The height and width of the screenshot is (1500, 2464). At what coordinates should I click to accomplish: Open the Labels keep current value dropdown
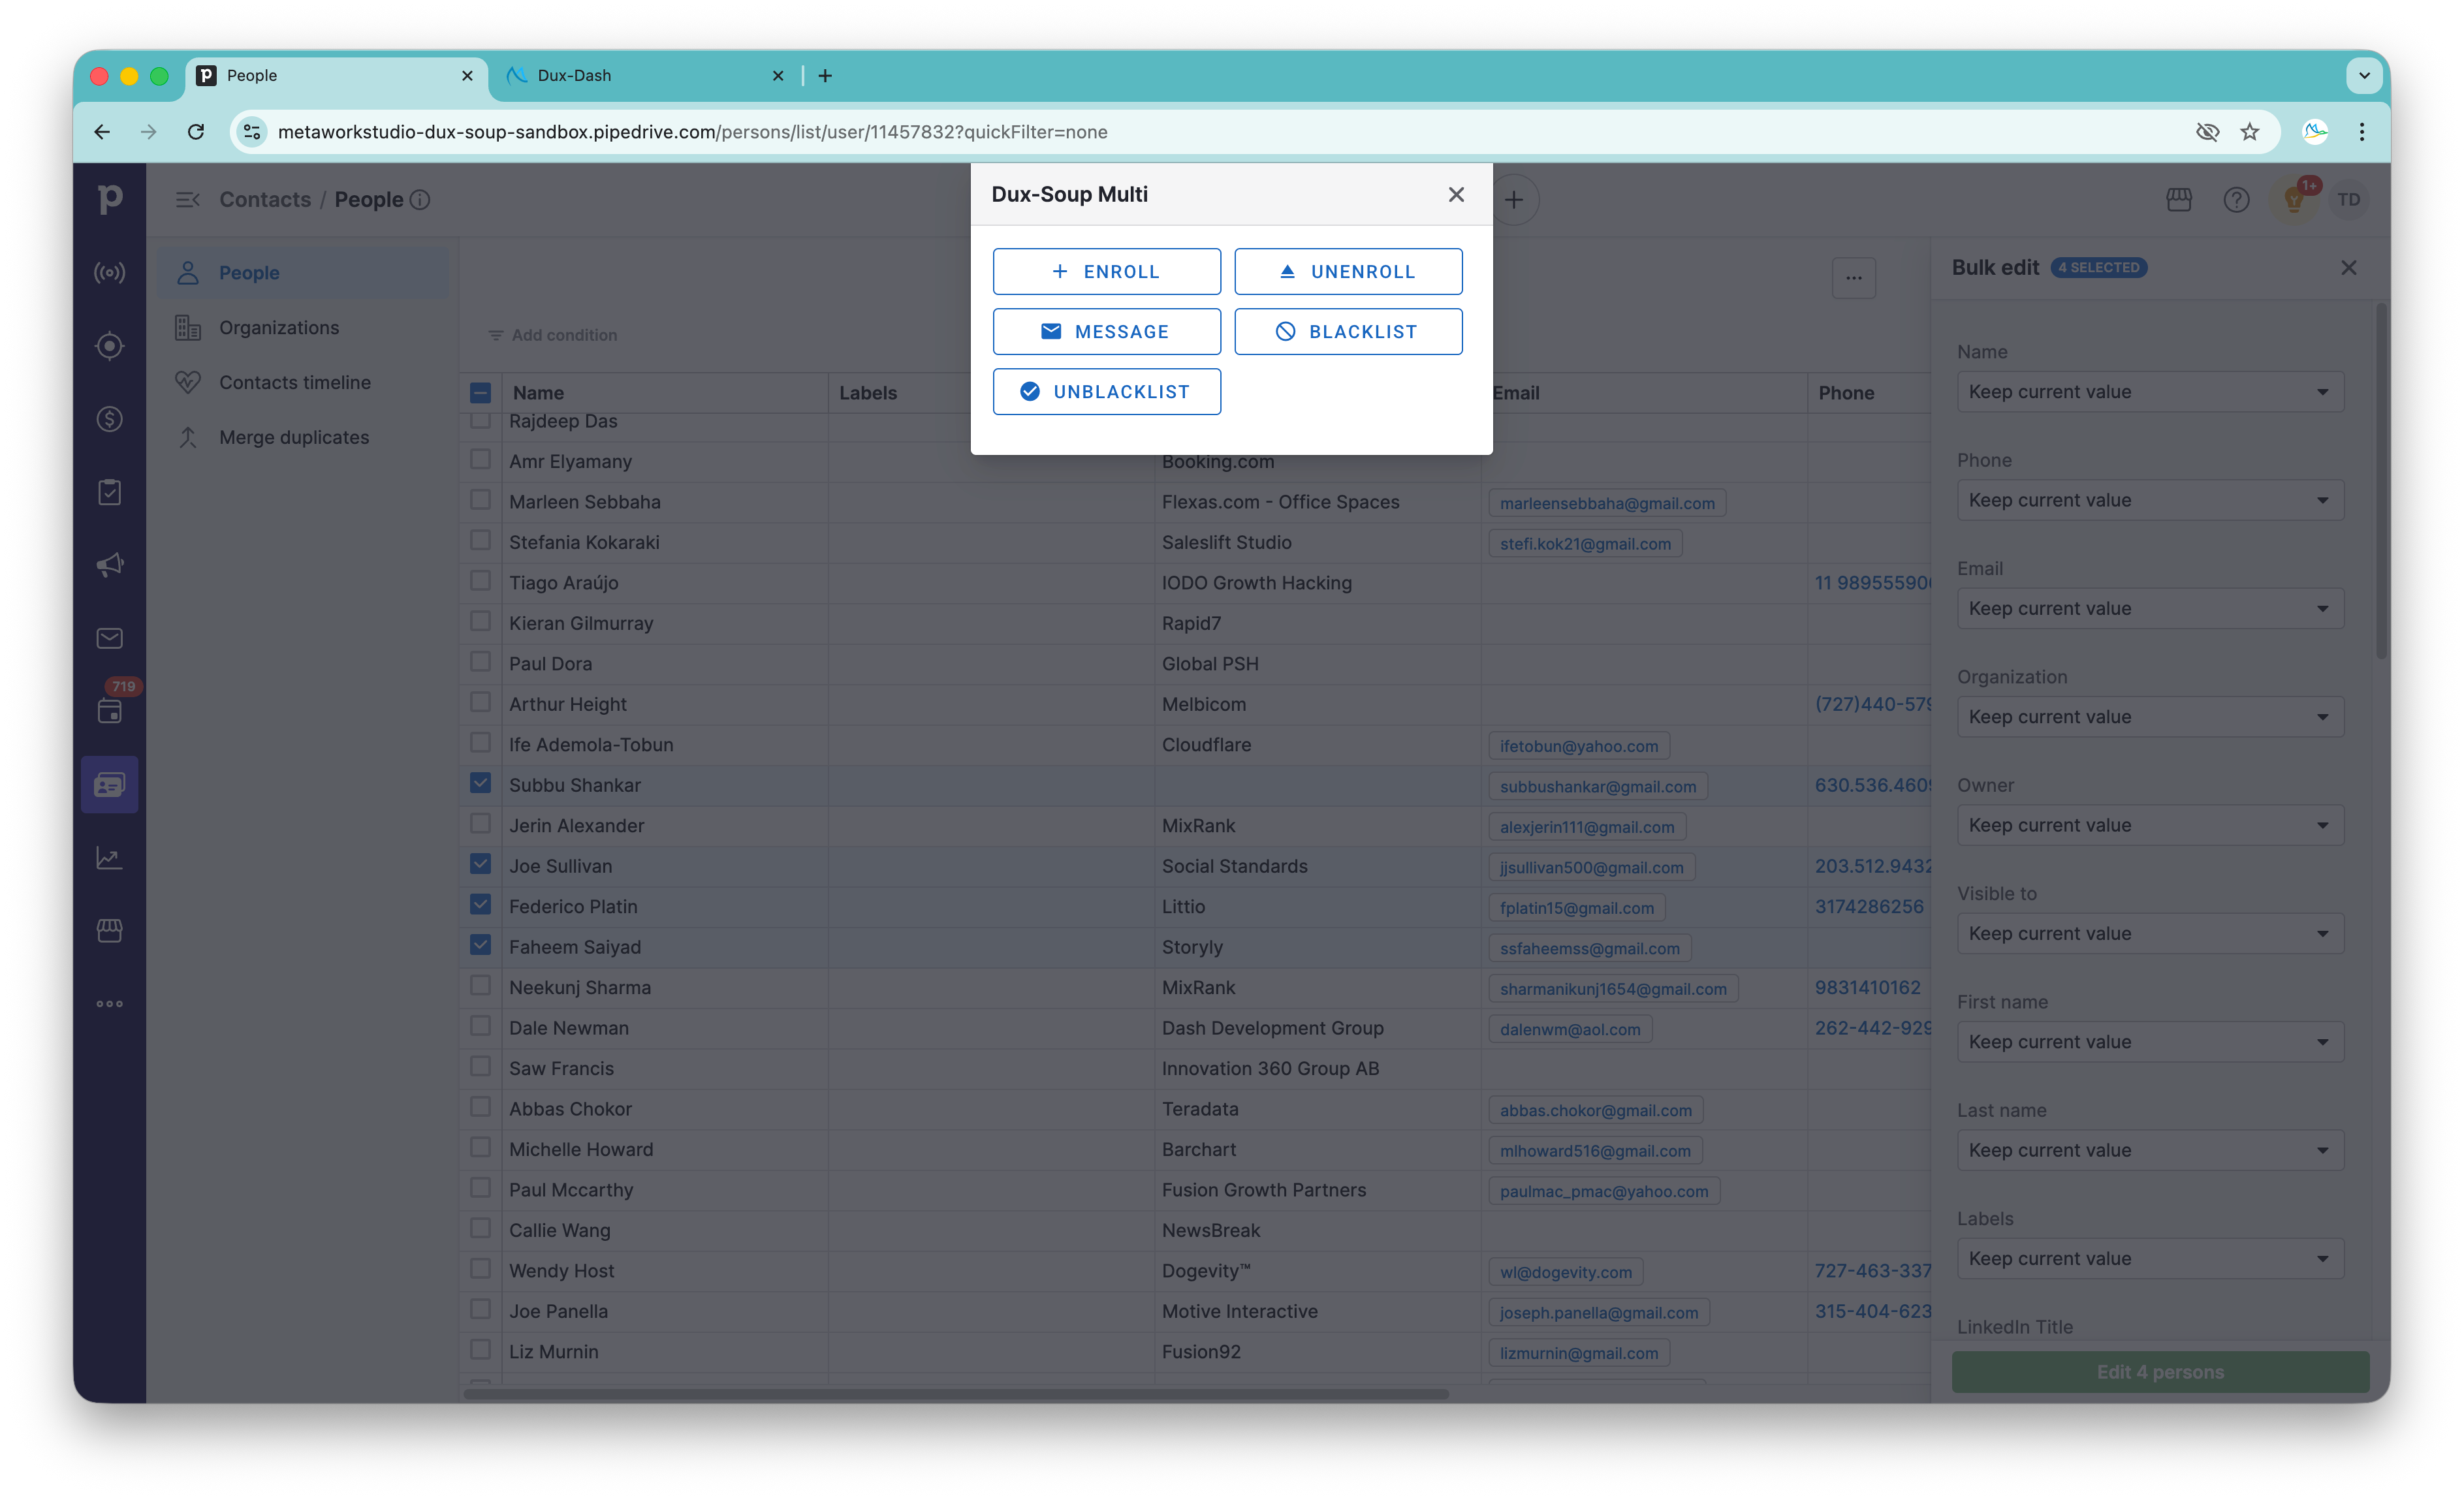(2150, 1259)
